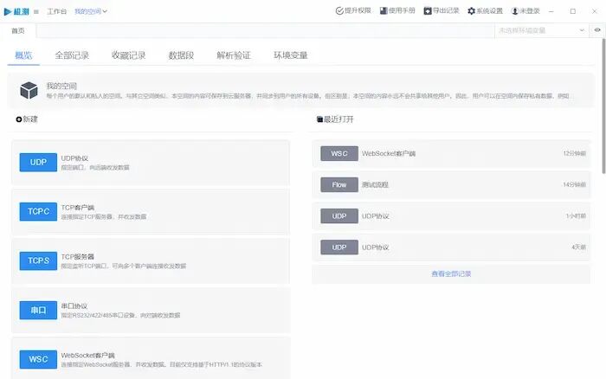This screenshot has height=379, width=606.
Task: Click the 新建 plus icon
Action: tap(18, 119)
